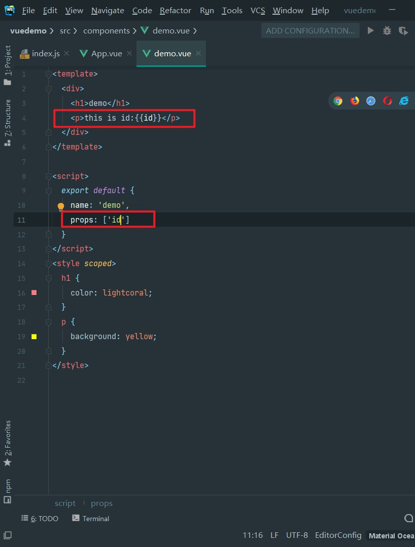Open the File menu
415x547 pixels.
(28, 11)
